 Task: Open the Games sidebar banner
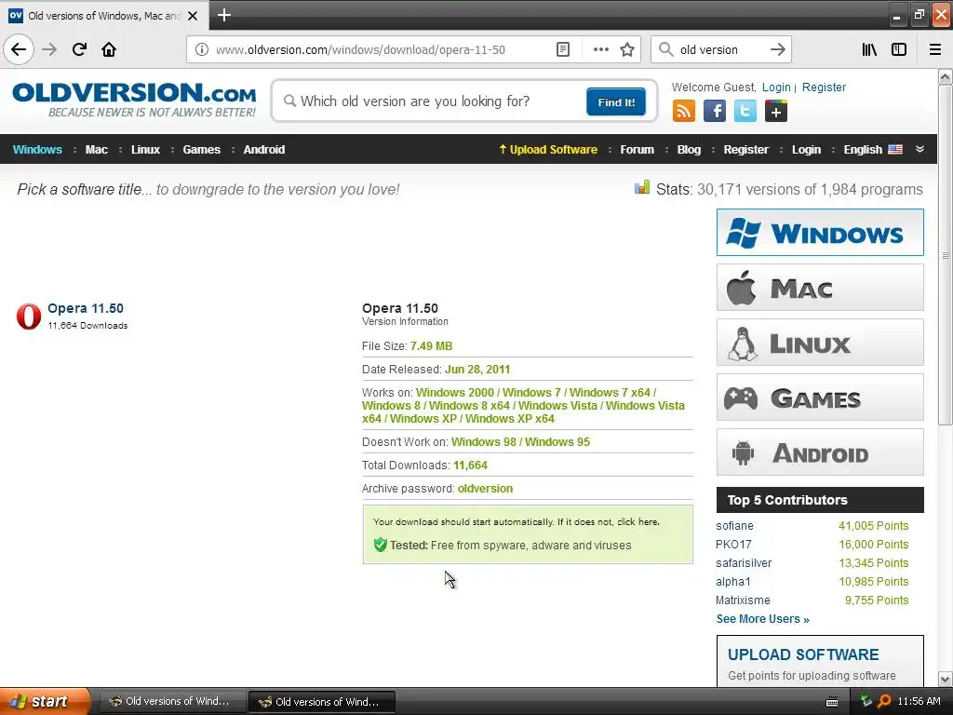(x=820, y=397)
